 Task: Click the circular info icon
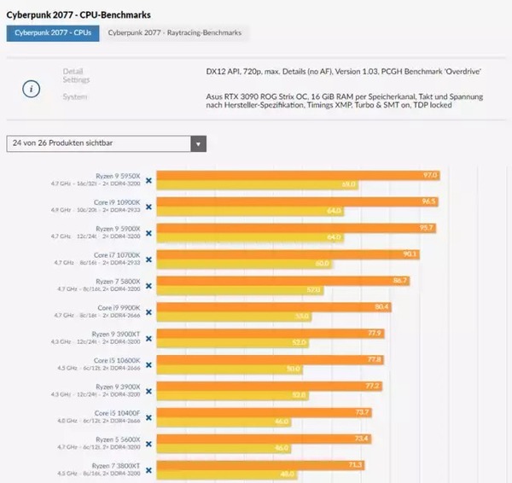point(32,89)
